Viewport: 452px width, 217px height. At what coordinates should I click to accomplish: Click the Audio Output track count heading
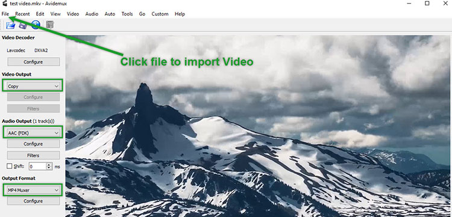click(28, 121)
